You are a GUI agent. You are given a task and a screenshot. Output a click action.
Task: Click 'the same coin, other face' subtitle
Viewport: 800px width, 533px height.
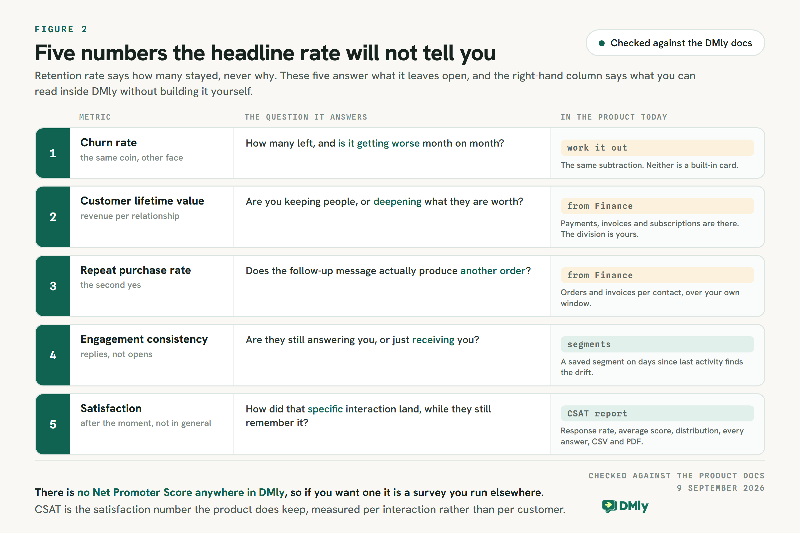(132, 158)
